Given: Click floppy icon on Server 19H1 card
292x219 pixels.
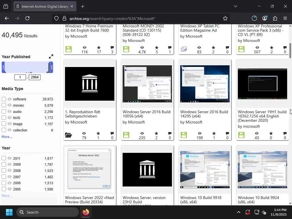Looking at the screenshot, I should [x=241, y=135].
